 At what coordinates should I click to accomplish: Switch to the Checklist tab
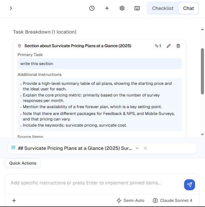[163, 8]
